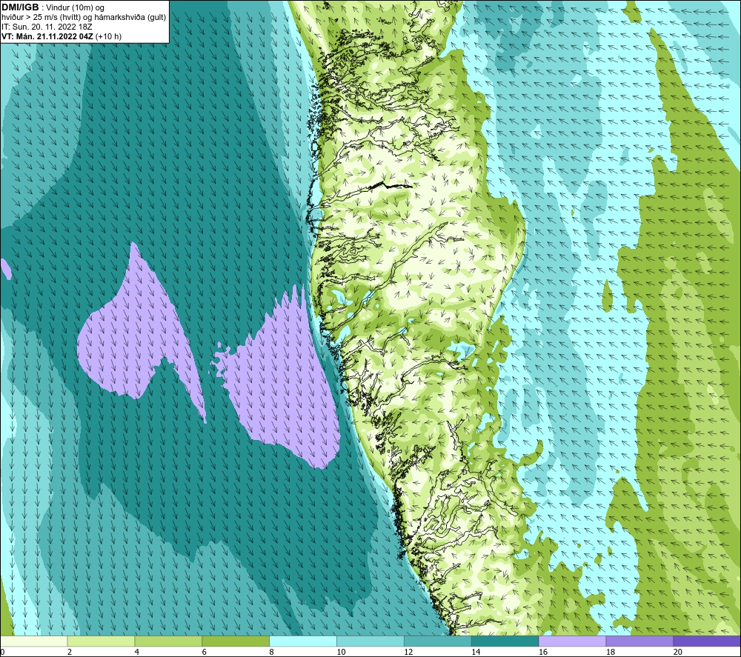Click the legend label '20'

(x=677, y=652)
